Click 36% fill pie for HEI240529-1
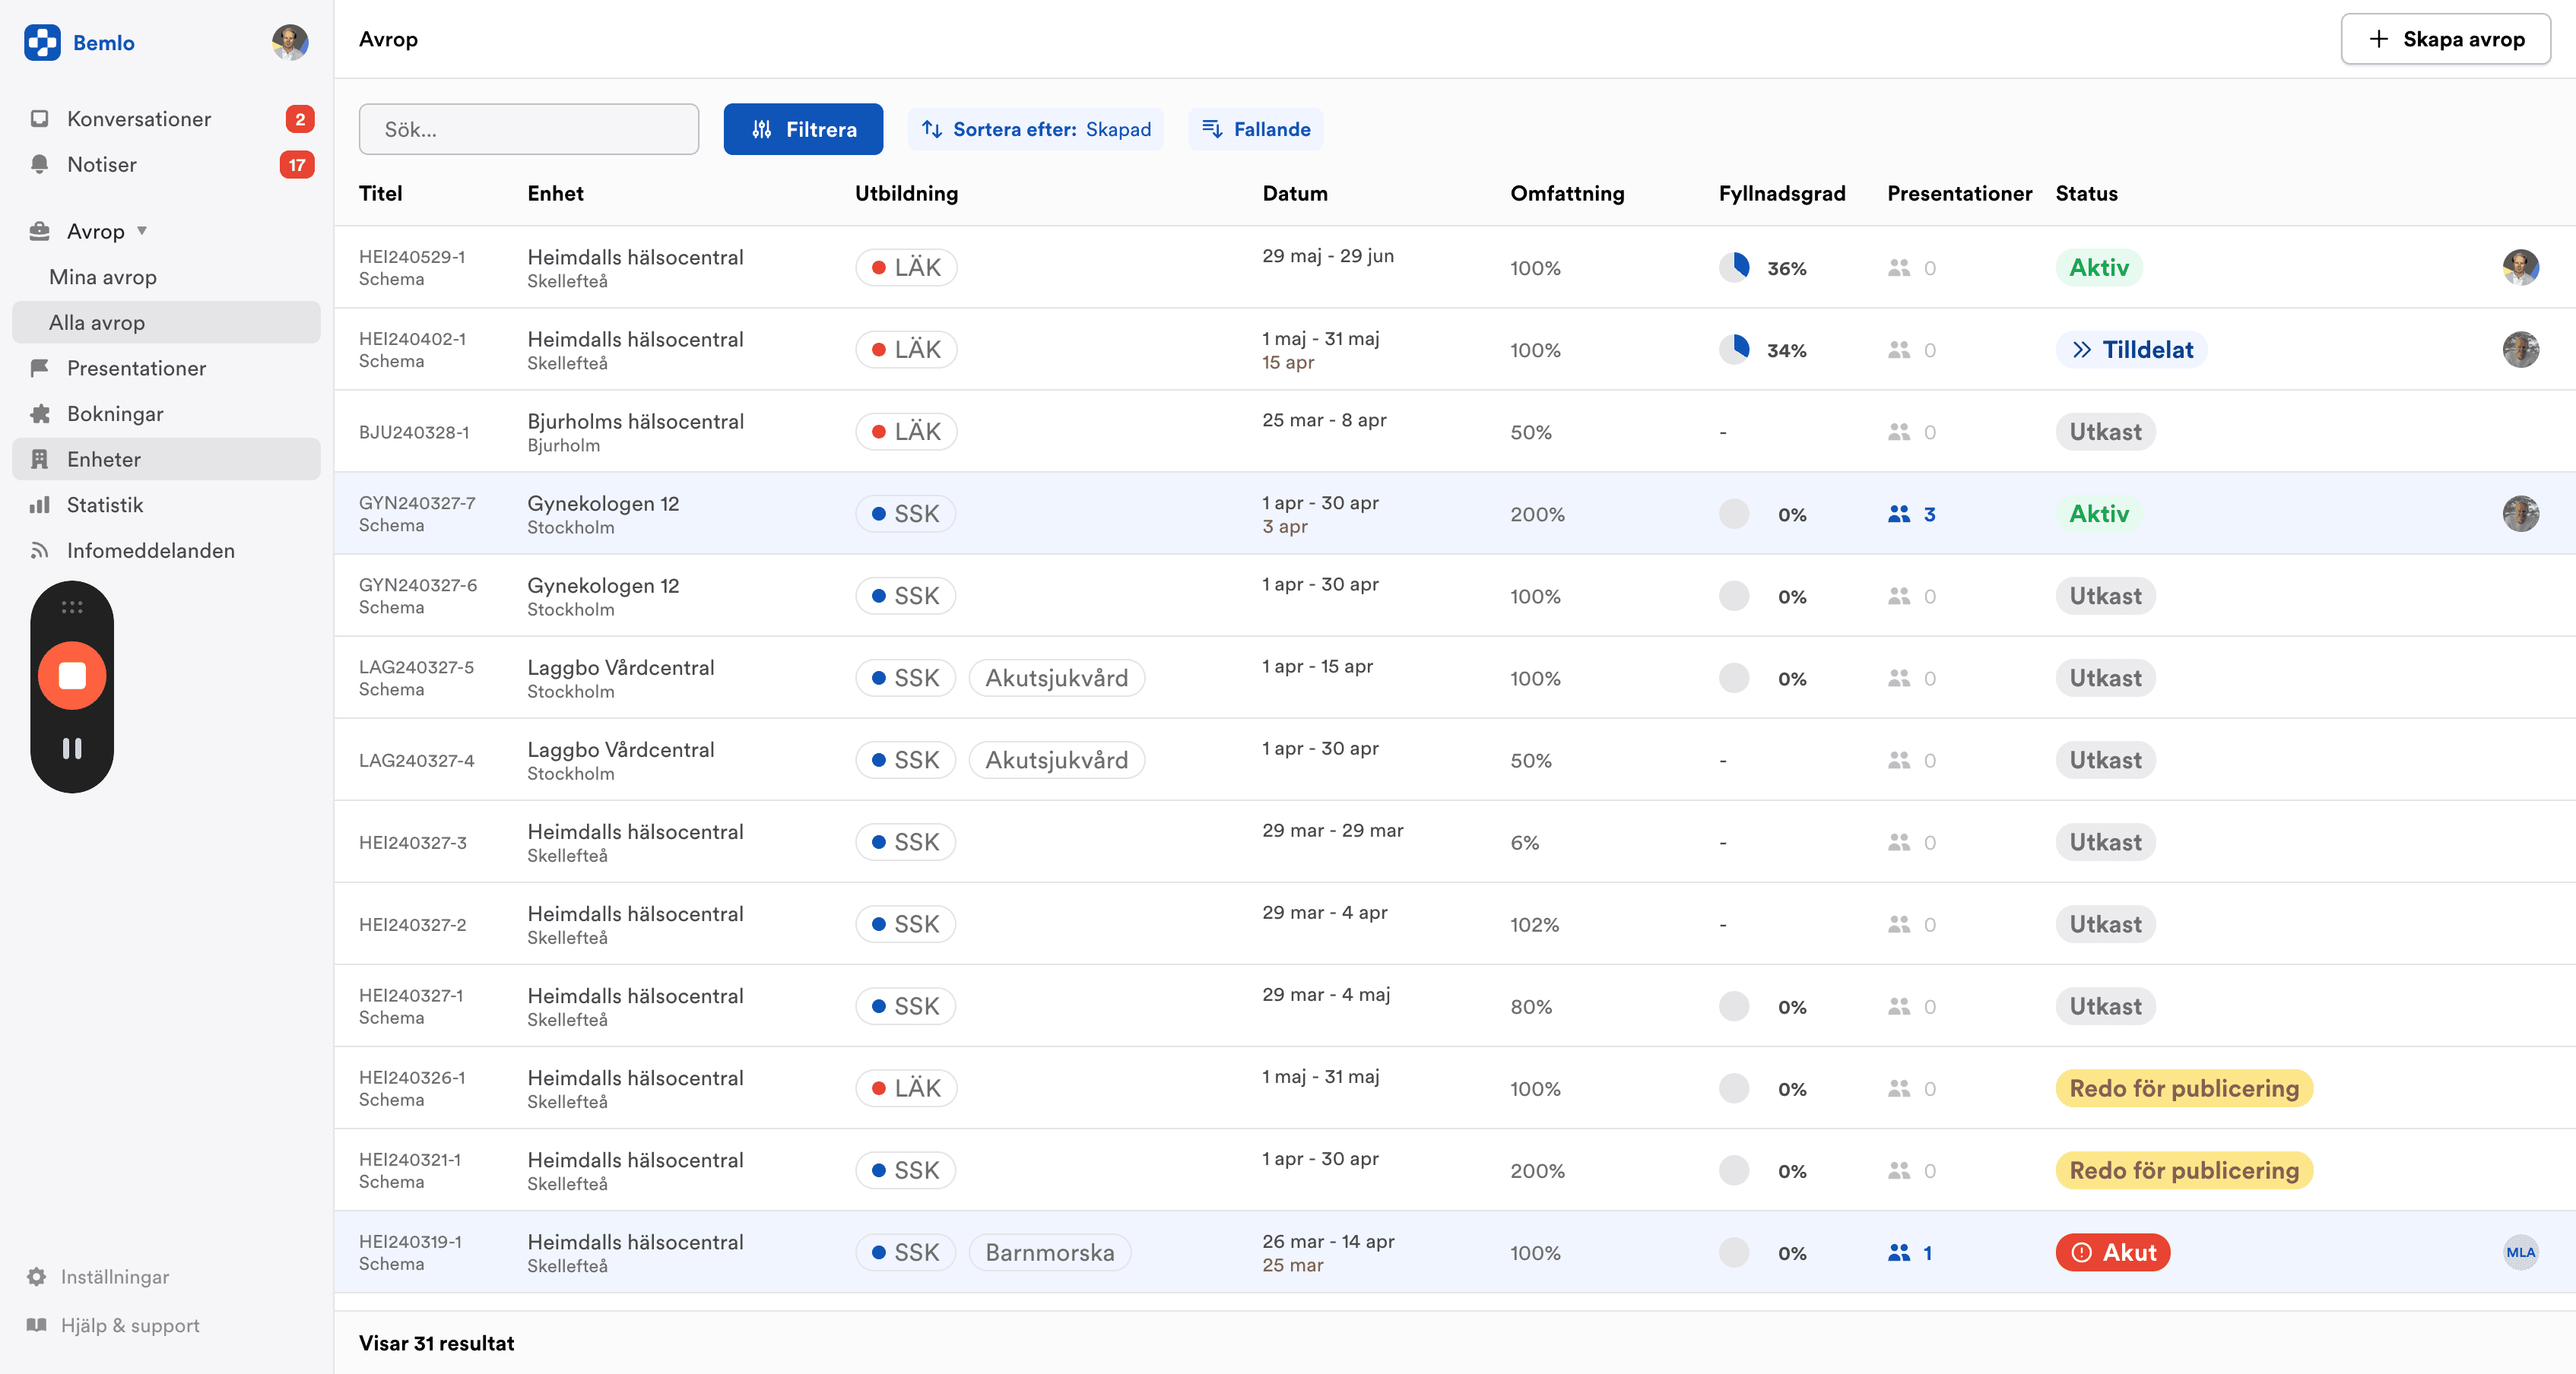This screenshot has width=2576, height=1374. (1734, 268)
